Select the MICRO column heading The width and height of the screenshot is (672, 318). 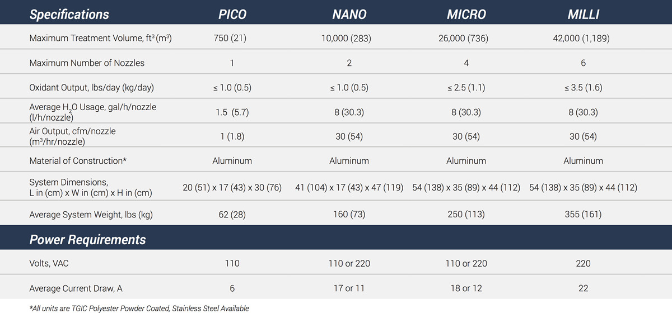coord(466,15)
